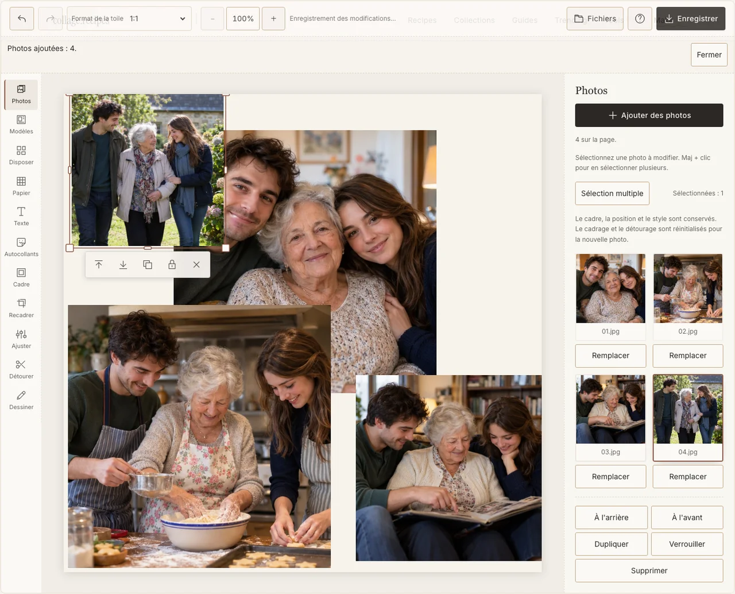Click the redo arrow button
Viewport: 735px width, 594px height.
point(50,18)
